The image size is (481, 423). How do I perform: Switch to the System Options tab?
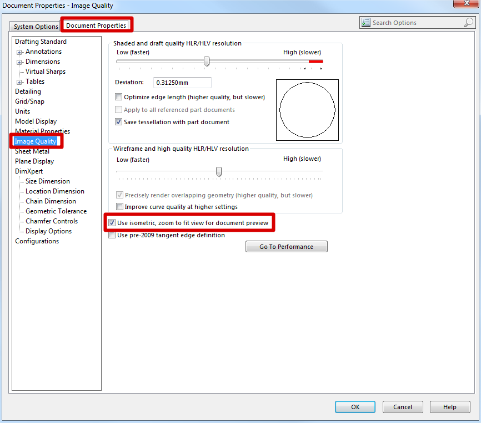tap(36, 27)
